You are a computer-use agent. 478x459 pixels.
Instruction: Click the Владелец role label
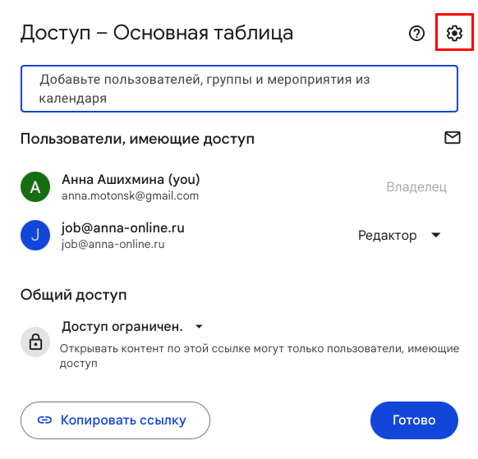(x=416, y=186)
